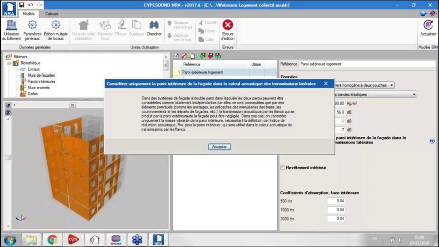Viewport: 439px width, 247px height.
Task: Add a new library entry with plus icon
Action: tap(176, 56)
